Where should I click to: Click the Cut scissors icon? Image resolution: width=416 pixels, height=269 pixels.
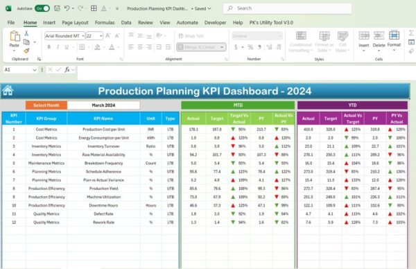tap(26, 33)
